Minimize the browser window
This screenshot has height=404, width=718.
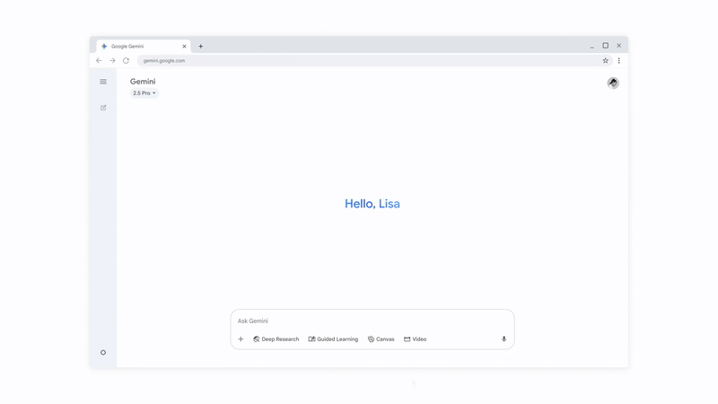point(591,46)
